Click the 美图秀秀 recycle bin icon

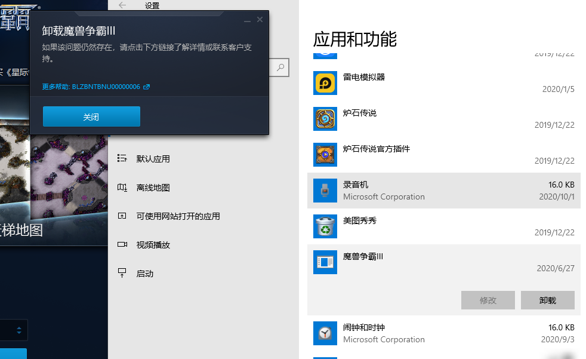click(325, 226)
